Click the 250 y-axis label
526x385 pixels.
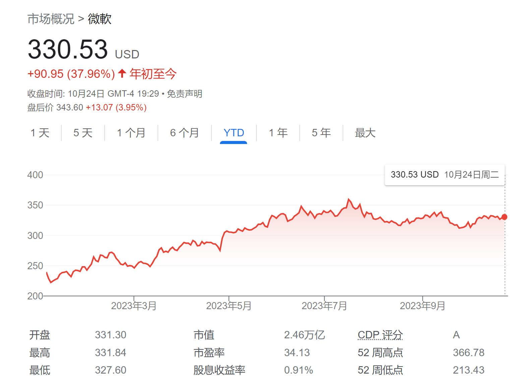coord(35,266)
